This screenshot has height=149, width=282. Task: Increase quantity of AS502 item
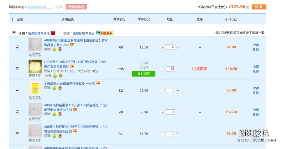point(178,47)
